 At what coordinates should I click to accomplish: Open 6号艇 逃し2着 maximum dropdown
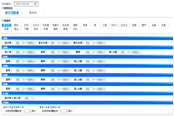102,89
